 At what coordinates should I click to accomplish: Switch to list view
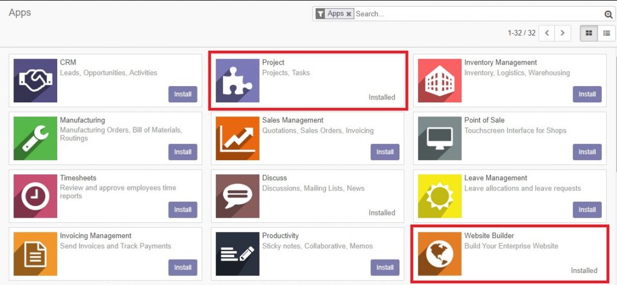(x=606, y=33)
